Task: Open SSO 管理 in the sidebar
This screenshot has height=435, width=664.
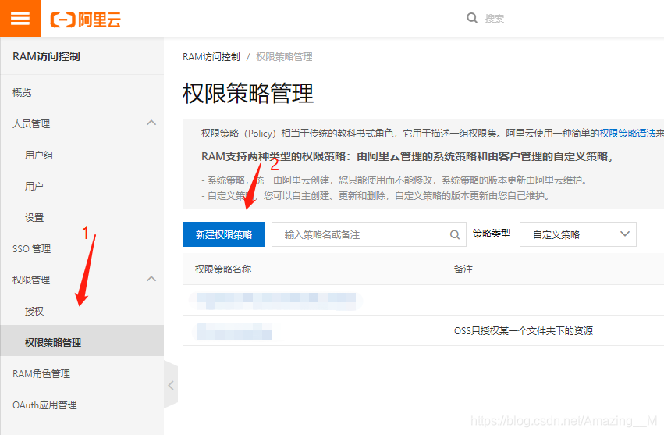Action: [x=32, y=249]
